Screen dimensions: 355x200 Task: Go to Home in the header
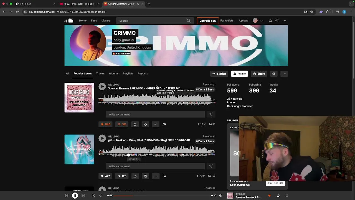click(83, 21)
